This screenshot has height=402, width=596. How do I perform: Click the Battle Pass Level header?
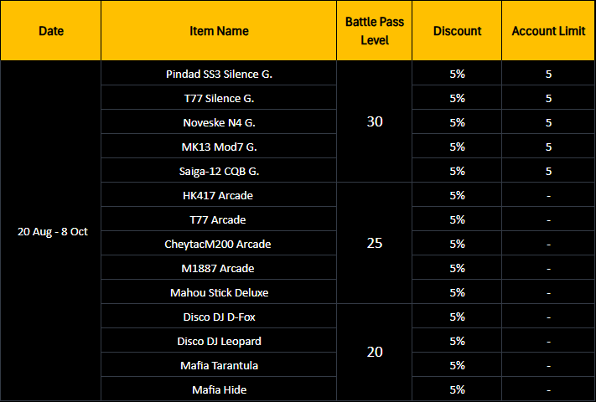[x=374, y=31]
